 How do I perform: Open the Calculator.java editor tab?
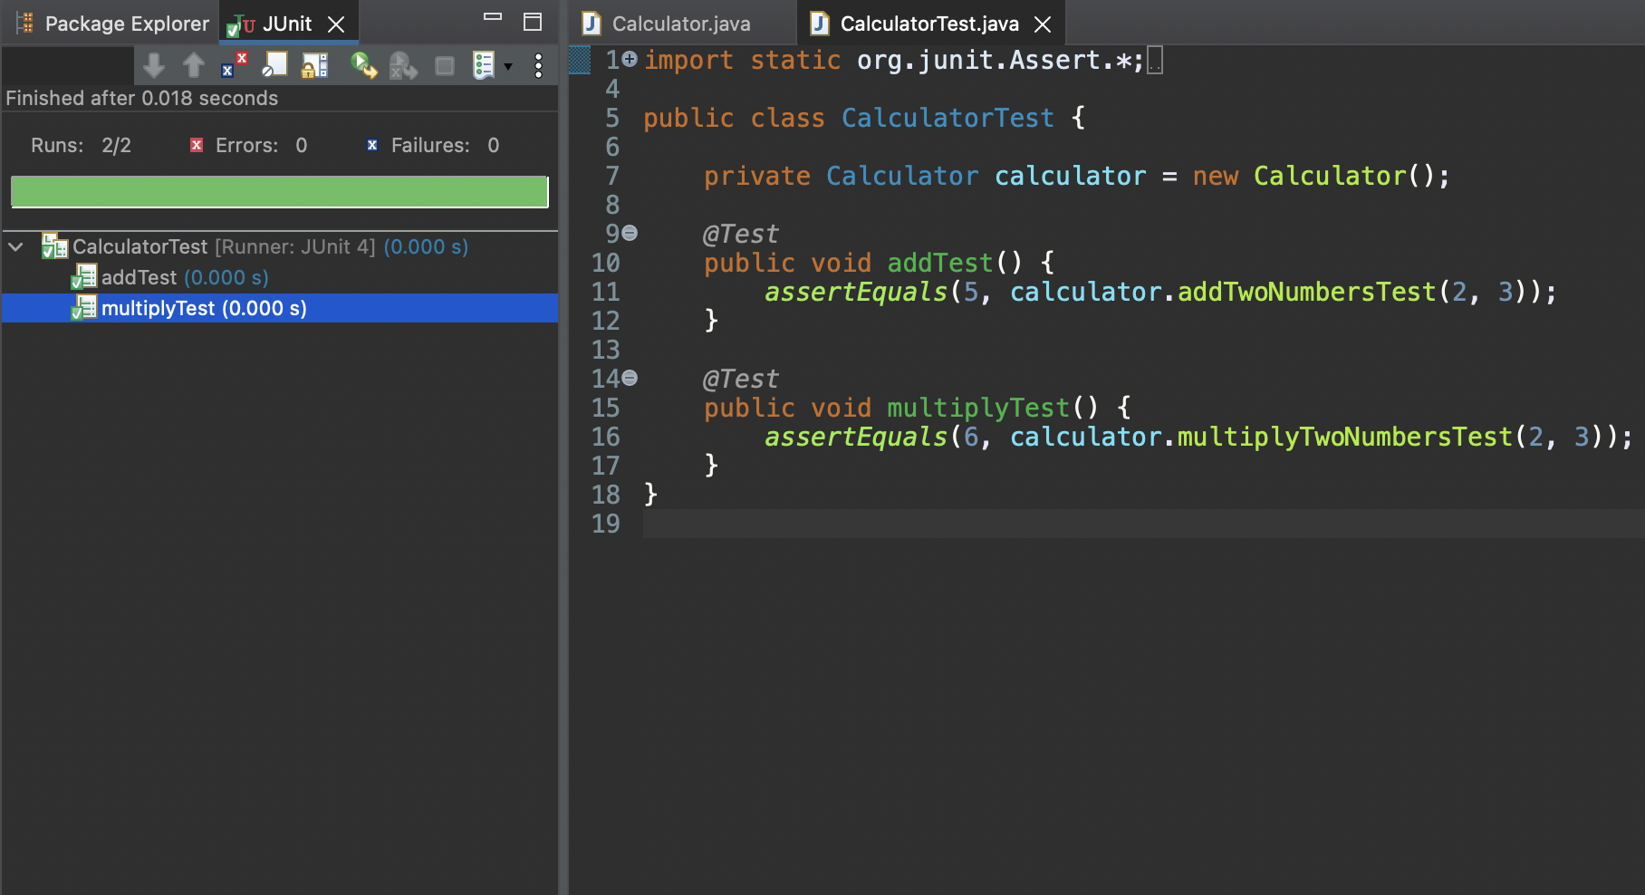point(681,24)
